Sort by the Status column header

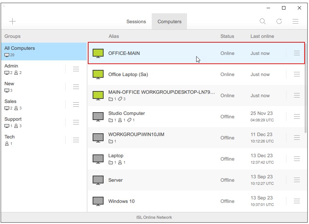coord(227,36)
